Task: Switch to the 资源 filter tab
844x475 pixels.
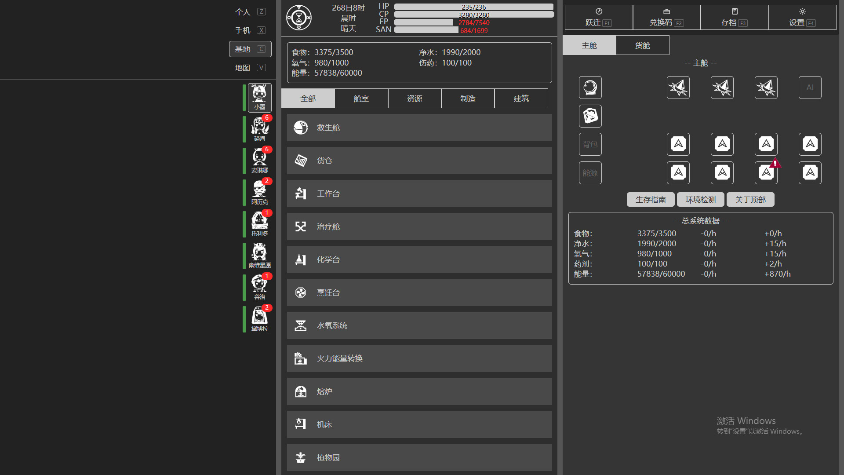Action: pos(415,99)
